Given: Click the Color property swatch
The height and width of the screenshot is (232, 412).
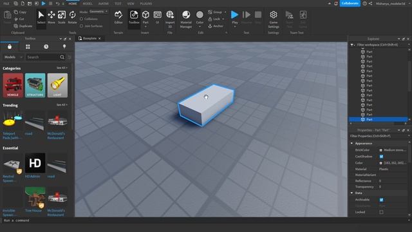Looking at the screenshot, I should point(380,163).
